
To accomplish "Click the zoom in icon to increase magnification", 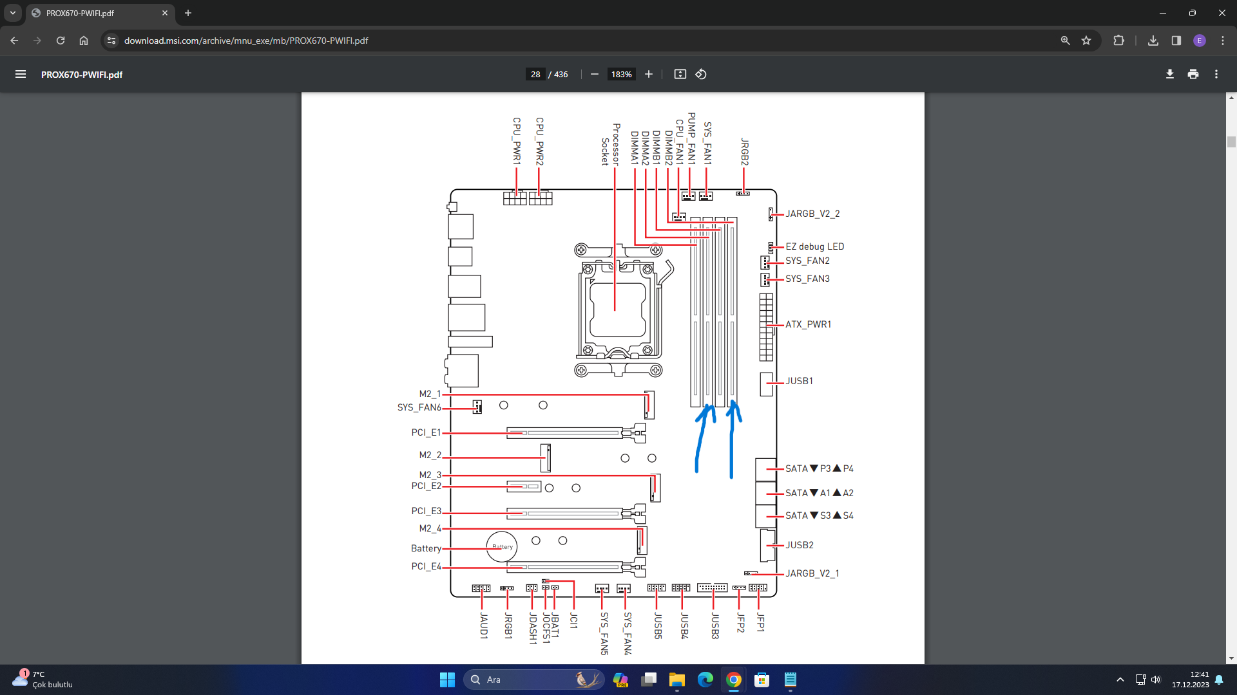I will coord(649,75).
